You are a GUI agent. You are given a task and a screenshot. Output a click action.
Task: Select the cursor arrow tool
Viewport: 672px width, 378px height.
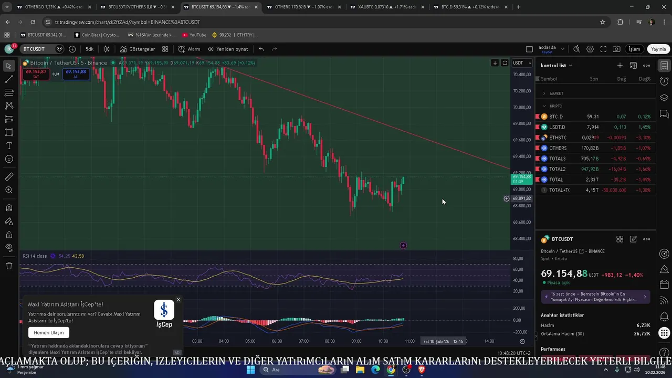click(8, 66)
